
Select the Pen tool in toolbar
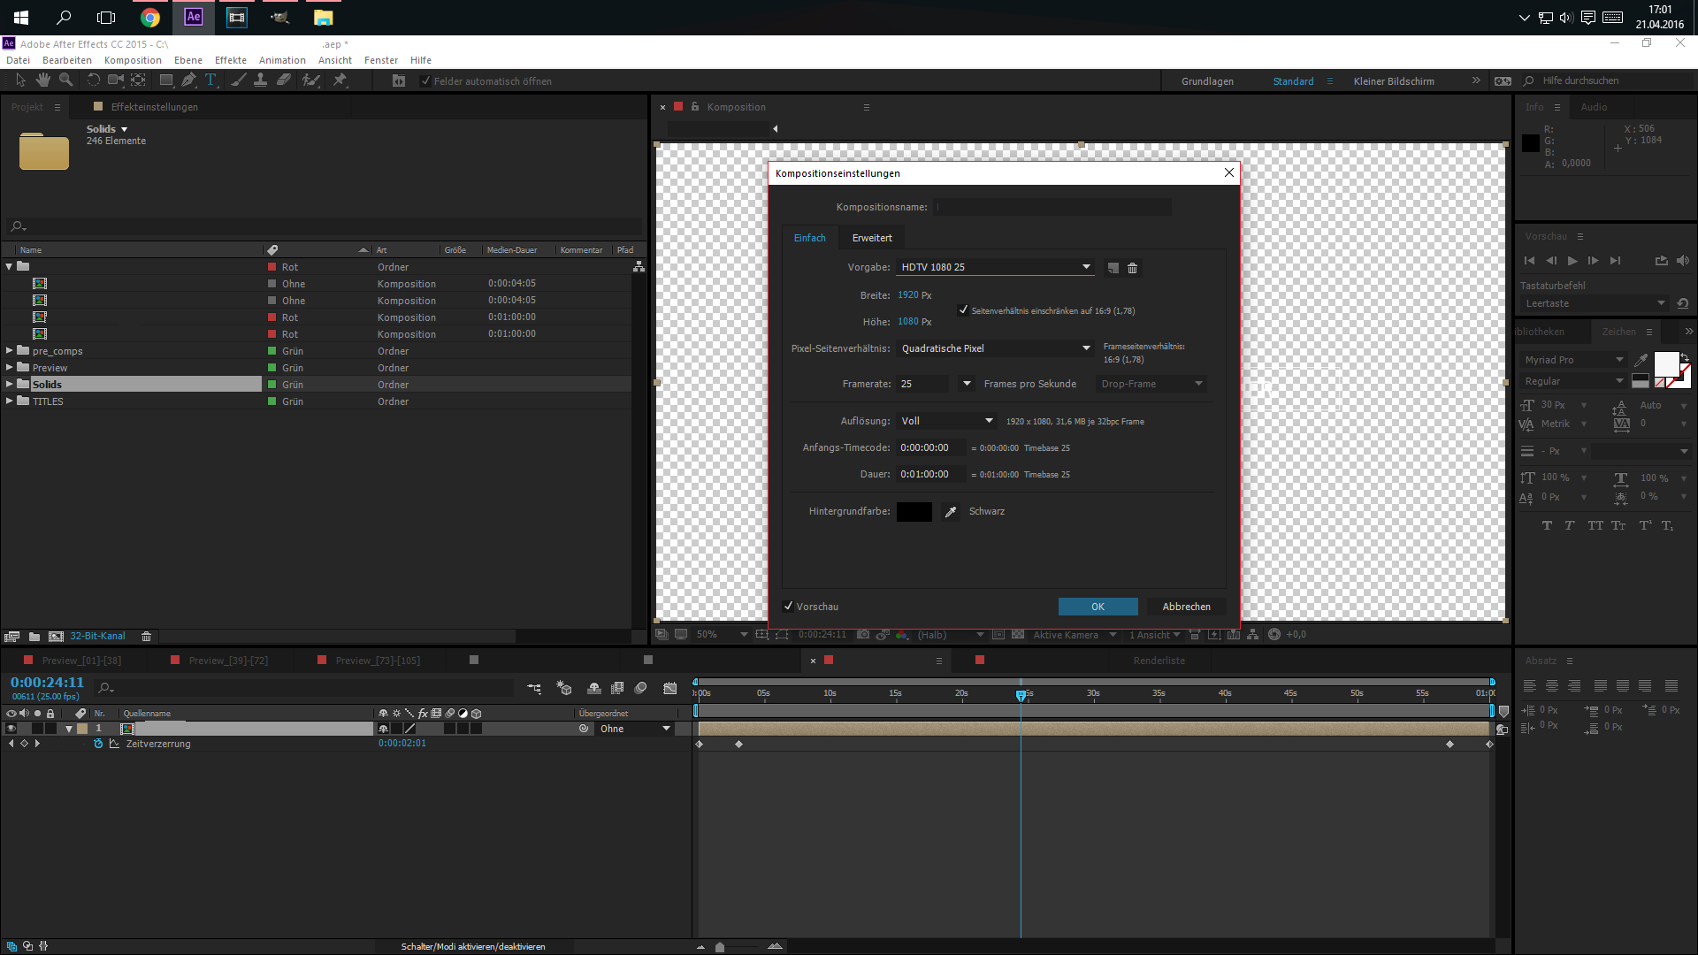pyautogui.click(x=188, y=80)
